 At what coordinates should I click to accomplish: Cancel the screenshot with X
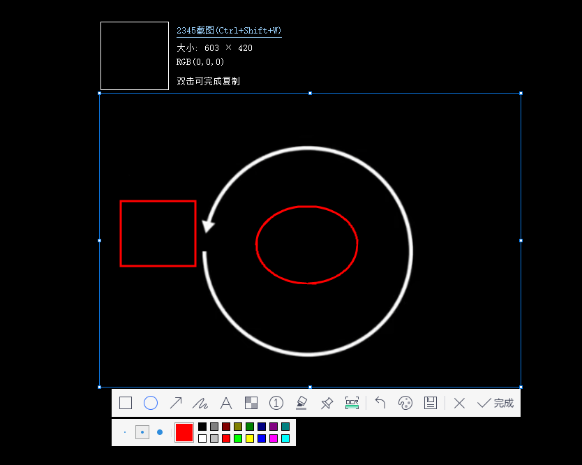pyautogui.click(x=459, y=403)
